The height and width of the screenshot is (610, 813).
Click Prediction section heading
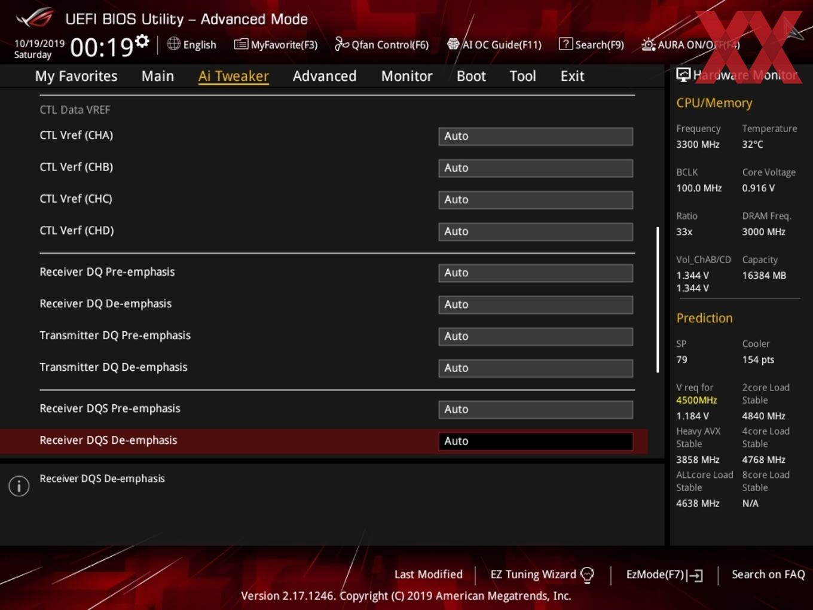pos(704,318)
